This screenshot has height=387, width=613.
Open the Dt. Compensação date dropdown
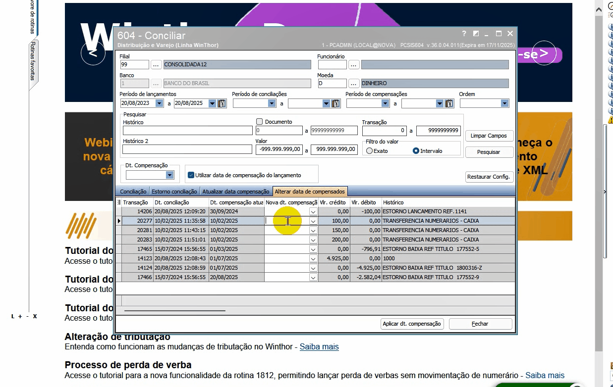click(x=169, y=175)
